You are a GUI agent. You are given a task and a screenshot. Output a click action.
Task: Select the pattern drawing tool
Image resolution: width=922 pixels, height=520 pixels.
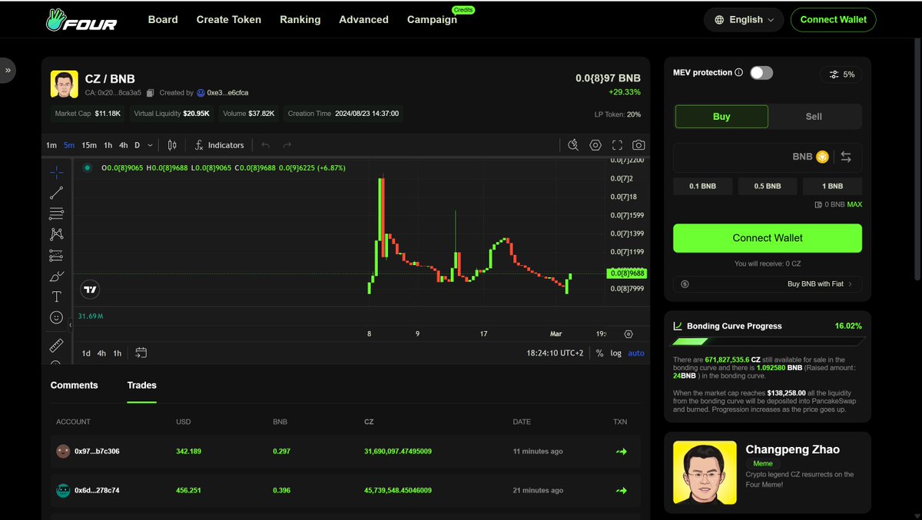(x=56, y=234)
